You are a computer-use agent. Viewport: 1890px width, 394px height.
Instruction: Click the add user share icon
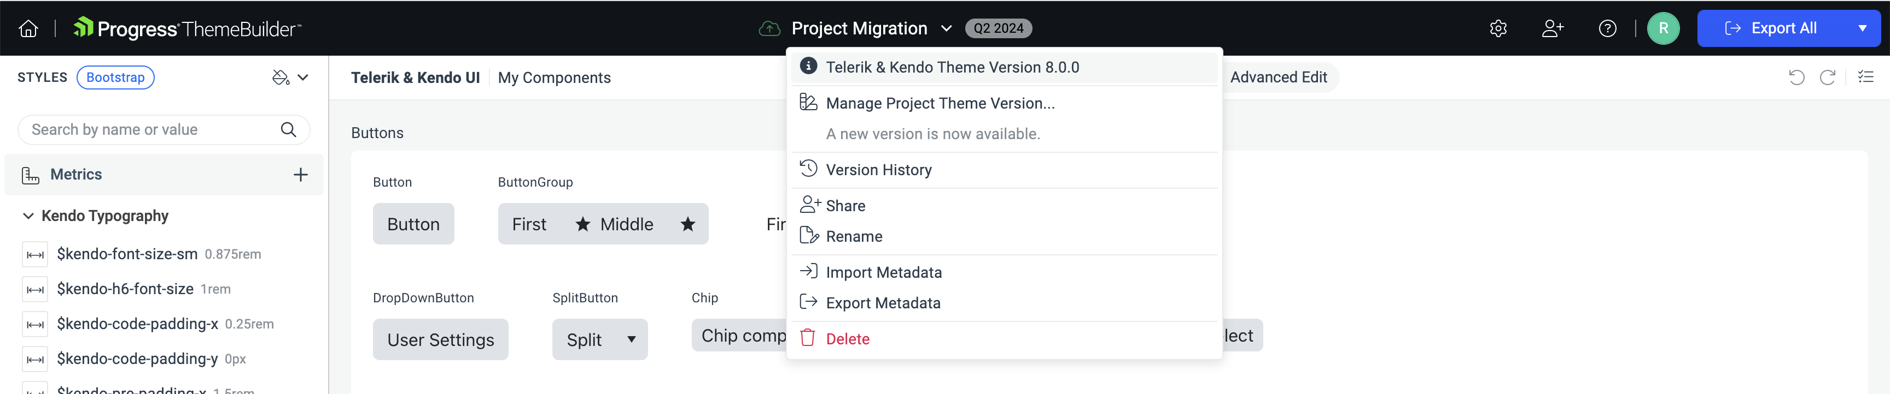coord(1553,28)
